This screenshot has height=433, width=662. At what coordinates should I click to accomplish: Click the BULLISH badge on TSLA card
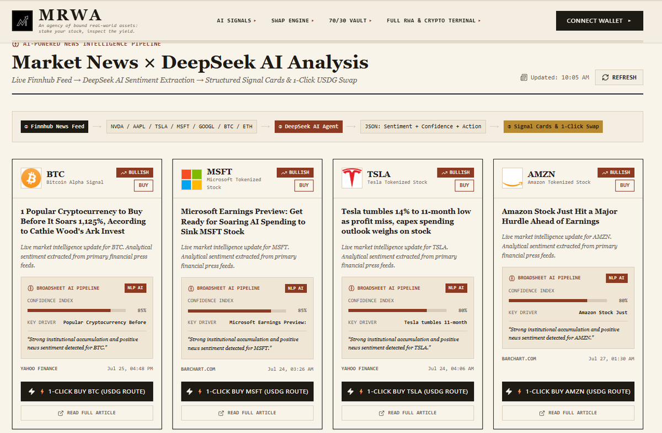[x=456, y=173]
